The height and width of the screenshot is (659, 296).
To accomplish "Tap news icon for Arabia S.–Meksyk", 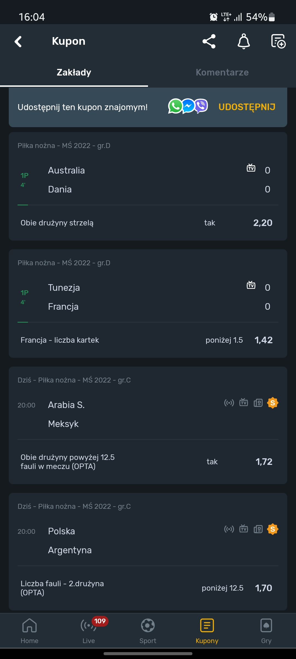I will (258, 403).
